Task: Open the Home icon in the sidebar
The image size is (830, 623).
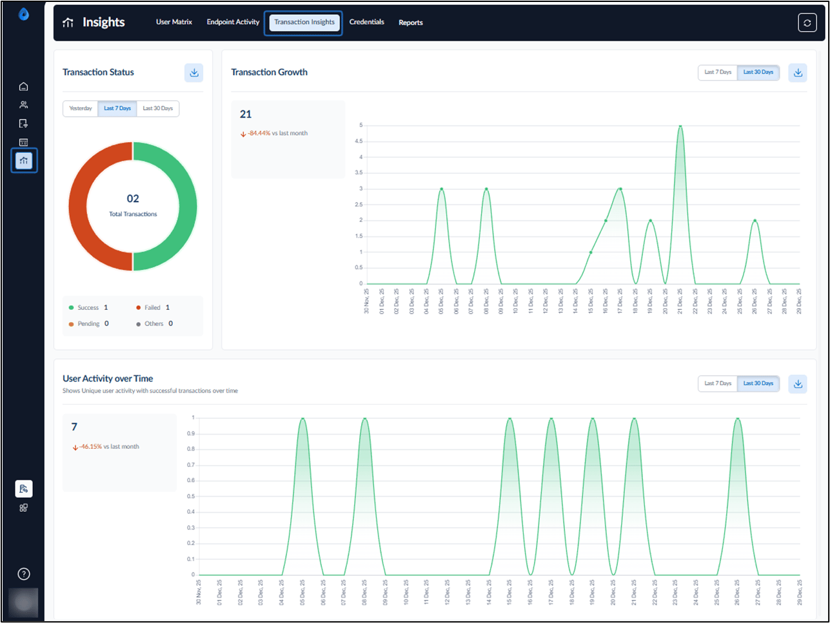Action: pyautogui.click(x=24, y=87)
